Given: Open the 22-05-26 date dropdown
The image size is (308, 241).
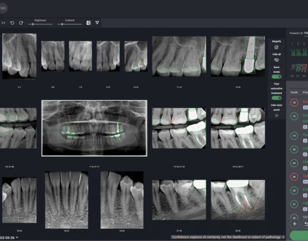Looking at the screenshot, I should [x=9, y=238].
